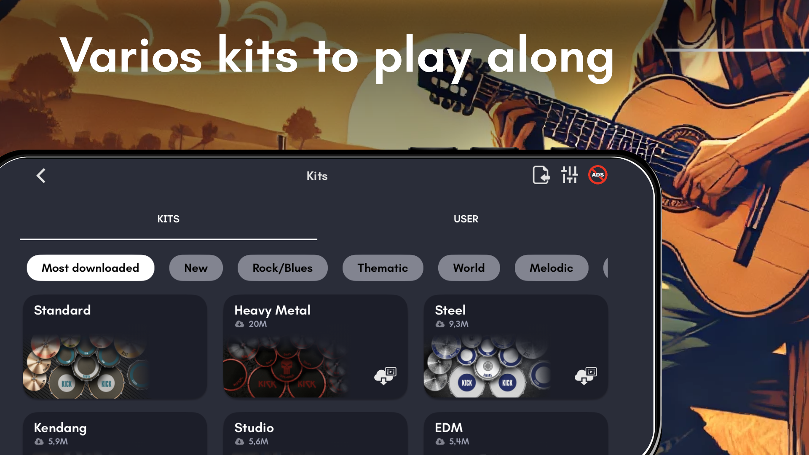Select the New filter chip

click(196, 268)
